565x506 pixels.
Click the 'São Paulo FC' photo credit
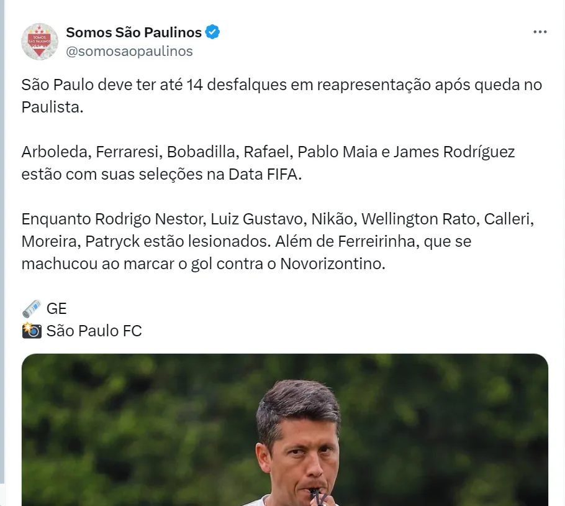(94, 331)
